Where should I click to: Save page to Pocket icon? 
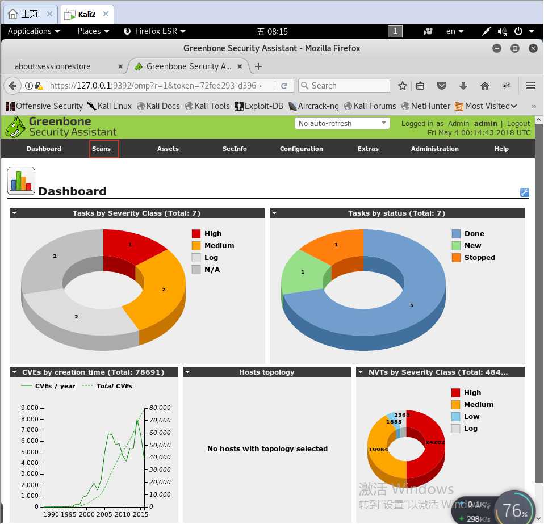point(441,86)
